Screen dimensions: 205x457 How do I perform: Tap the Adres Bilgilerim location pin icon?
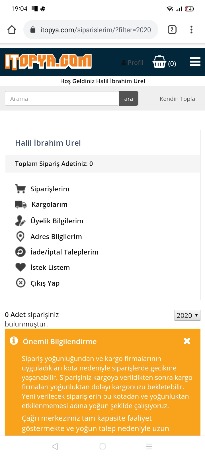[x=20, y=236]
